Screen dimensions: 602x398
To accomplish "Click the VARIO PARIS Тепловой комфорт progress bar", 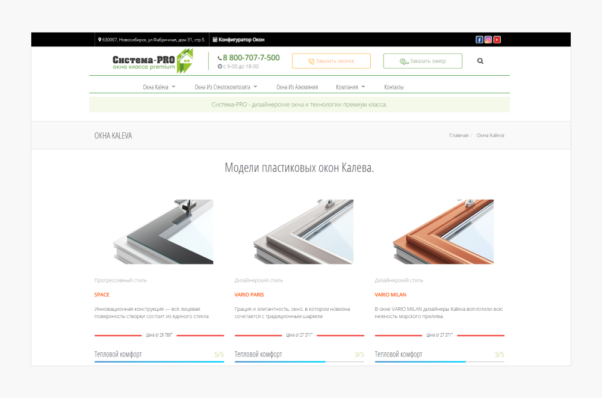I will coord(299,361).
